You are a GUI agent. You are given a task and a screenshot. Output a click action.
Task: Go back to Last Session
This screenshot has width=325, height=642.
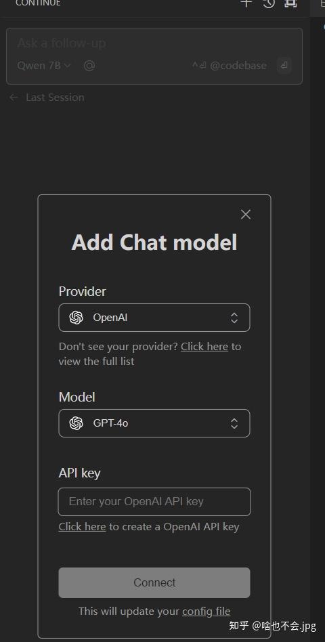coord(55,97)
